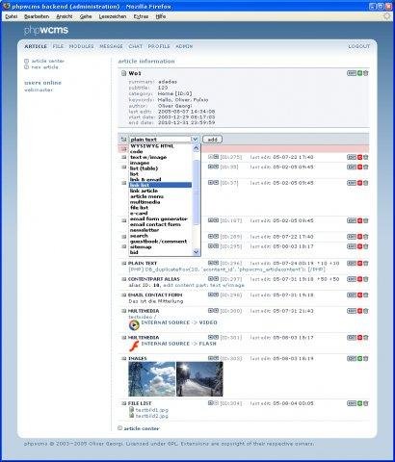Choose 'guestbook/comment' option
Viewport: 395px width, 462px height.
point(158,242)
